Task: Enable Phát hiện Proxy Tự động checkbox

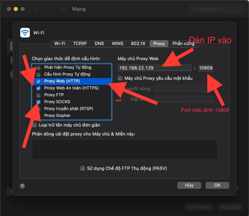Action: pos(38,67)
